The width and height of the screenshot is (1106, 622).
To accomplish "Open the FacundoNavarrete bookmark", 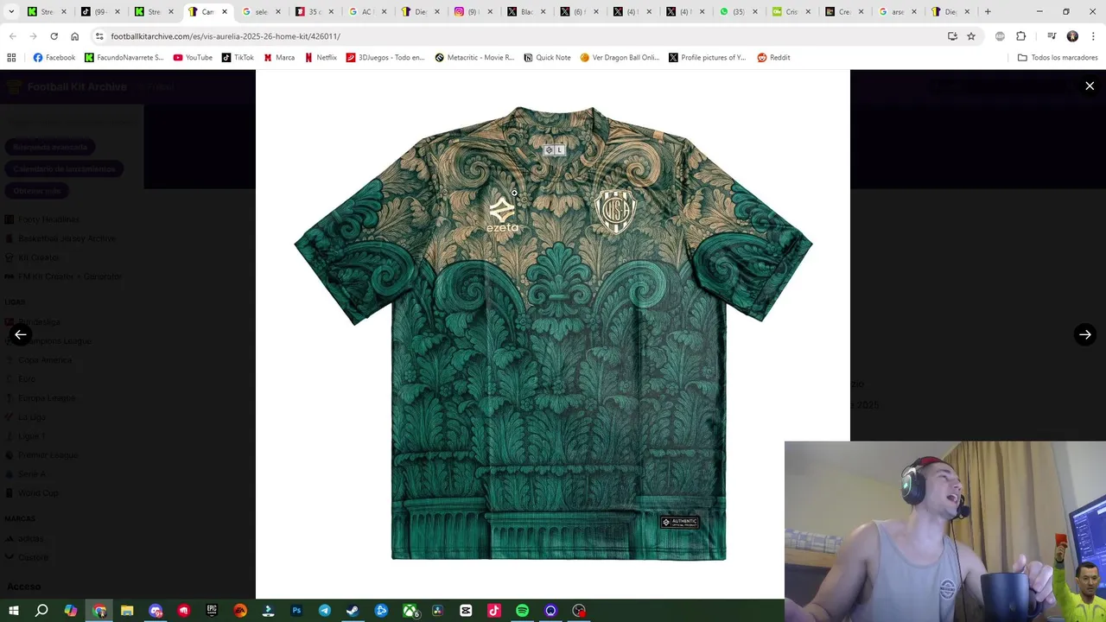I will (124, 57).
